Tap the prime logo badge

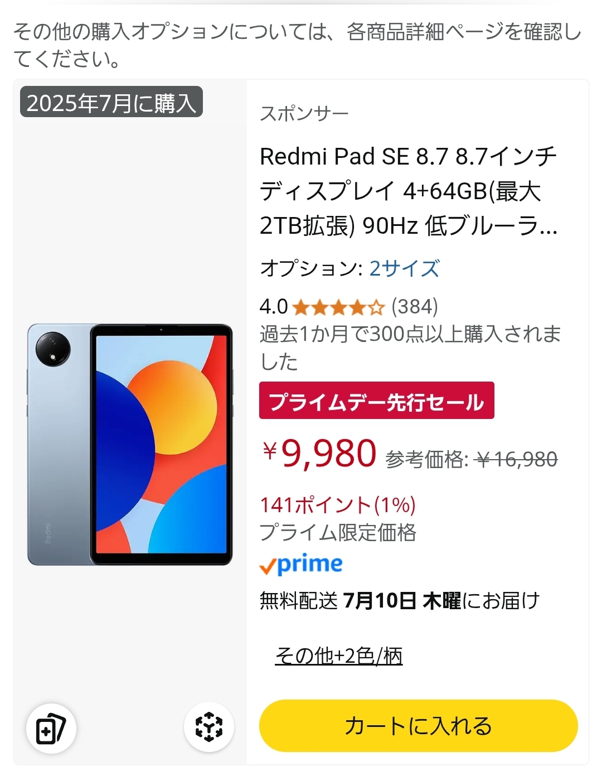pos(301,565)
